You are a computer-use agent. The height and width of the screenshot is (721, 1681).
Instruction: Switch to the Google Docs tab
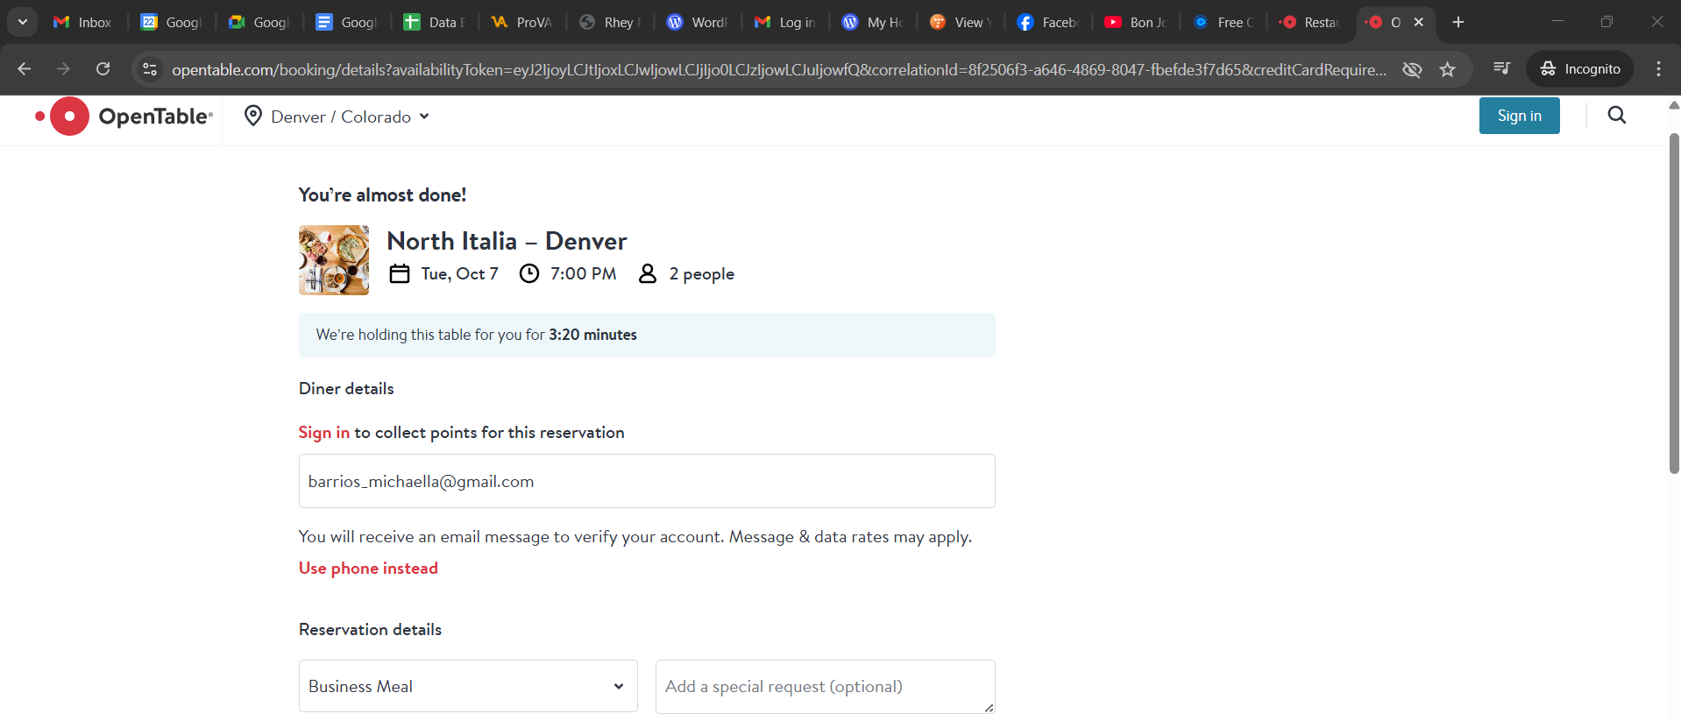(346, 22)
